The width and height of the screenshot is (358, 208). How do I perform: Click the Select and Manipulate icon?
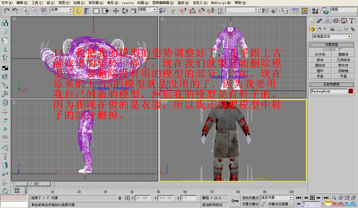(173, 11)
